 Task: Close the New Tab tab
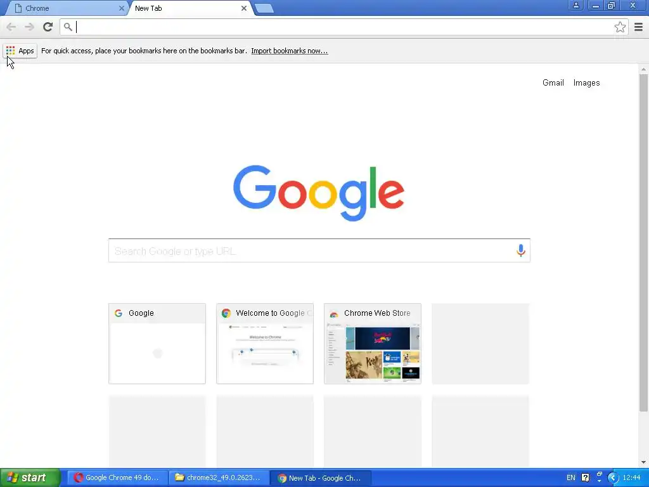[244, 8]
